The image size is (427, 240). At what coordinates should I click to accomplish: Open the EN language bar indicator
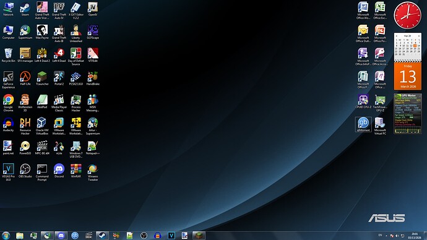(380, 236)
